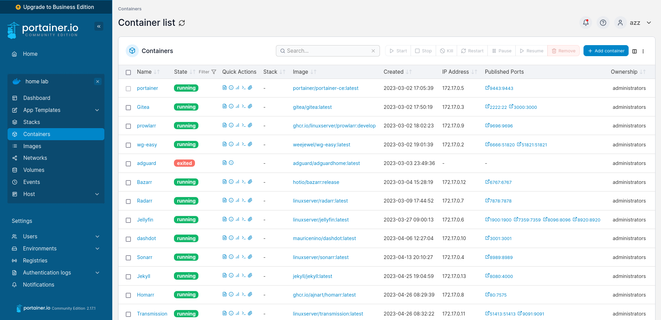
Task: Inspect the Gitea container via info icon
Action: pyautogui.click(x=231, y=106)
